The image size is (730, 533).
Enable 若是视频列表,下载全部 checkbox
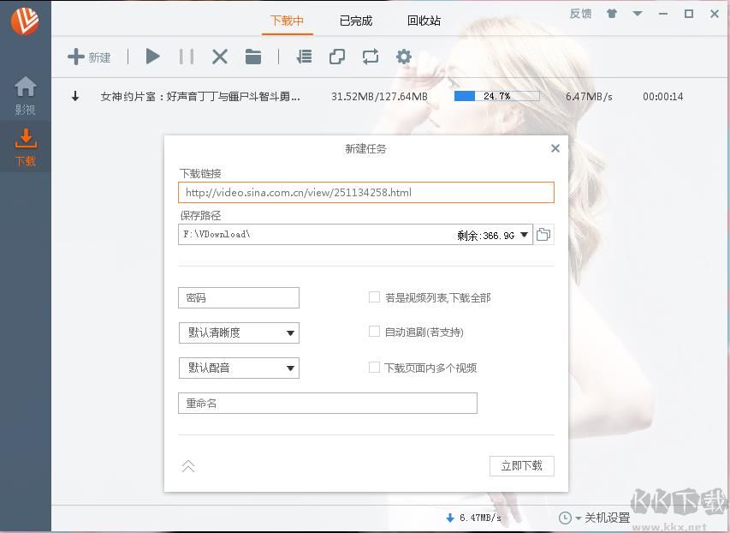coord(374,297)
